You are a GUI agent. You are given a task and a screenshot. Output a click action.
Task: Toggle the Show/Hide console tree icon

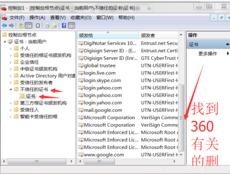pos(29,25)
